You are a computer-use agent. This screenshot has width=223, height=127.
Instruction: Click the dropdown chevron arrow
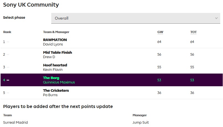pos(216,18)
